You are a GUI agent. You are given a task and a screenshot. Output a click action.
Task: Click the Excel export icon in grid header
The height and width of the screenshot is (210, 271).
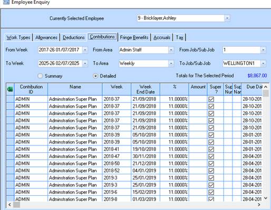(10, 89)
